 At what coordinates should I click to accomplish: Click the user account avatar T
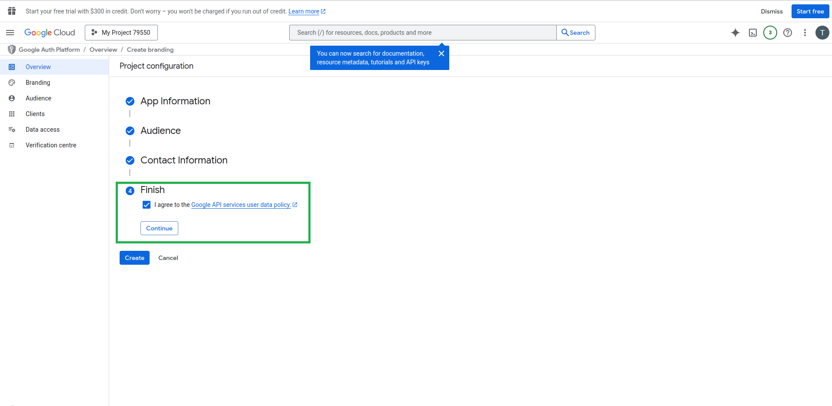click(x=822, y=33)
